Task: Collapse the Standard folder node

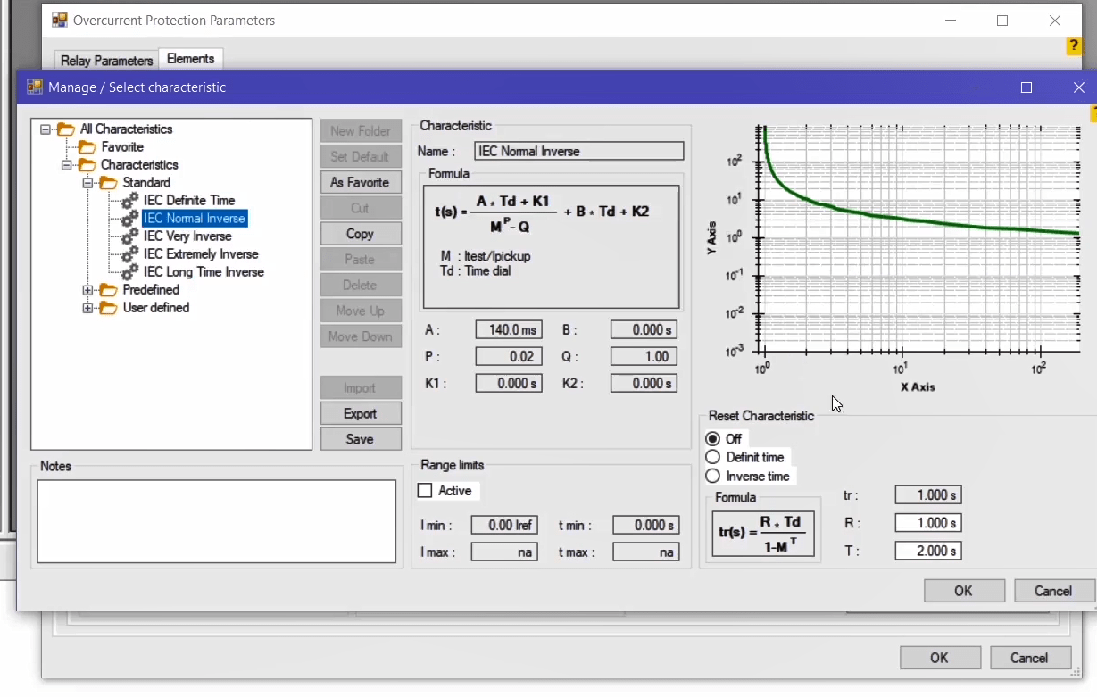Action: (87, 183)
